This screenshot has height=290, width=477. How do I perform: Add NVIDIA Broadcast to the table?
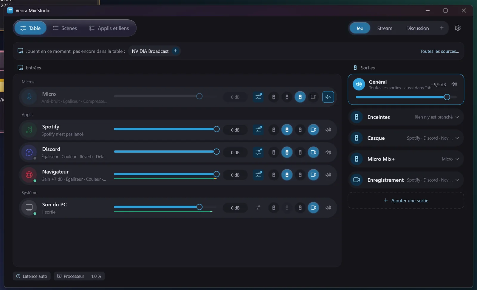click(x=175, y=51)
